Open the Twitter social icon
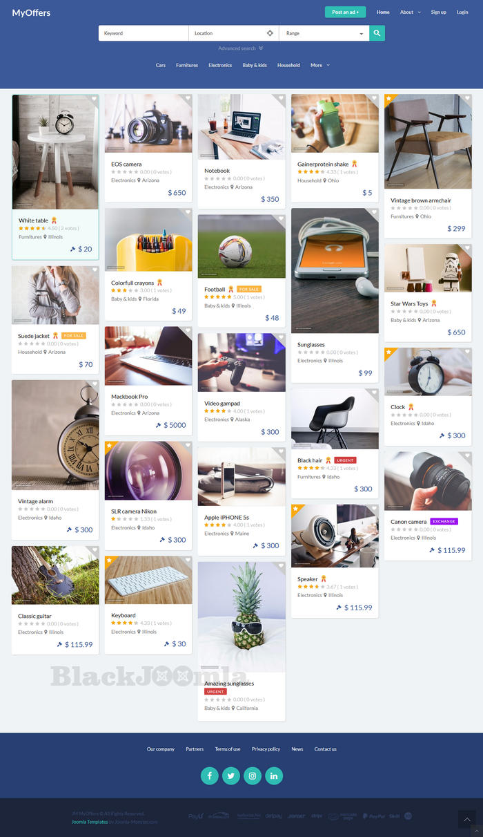 tap(230, 775)
